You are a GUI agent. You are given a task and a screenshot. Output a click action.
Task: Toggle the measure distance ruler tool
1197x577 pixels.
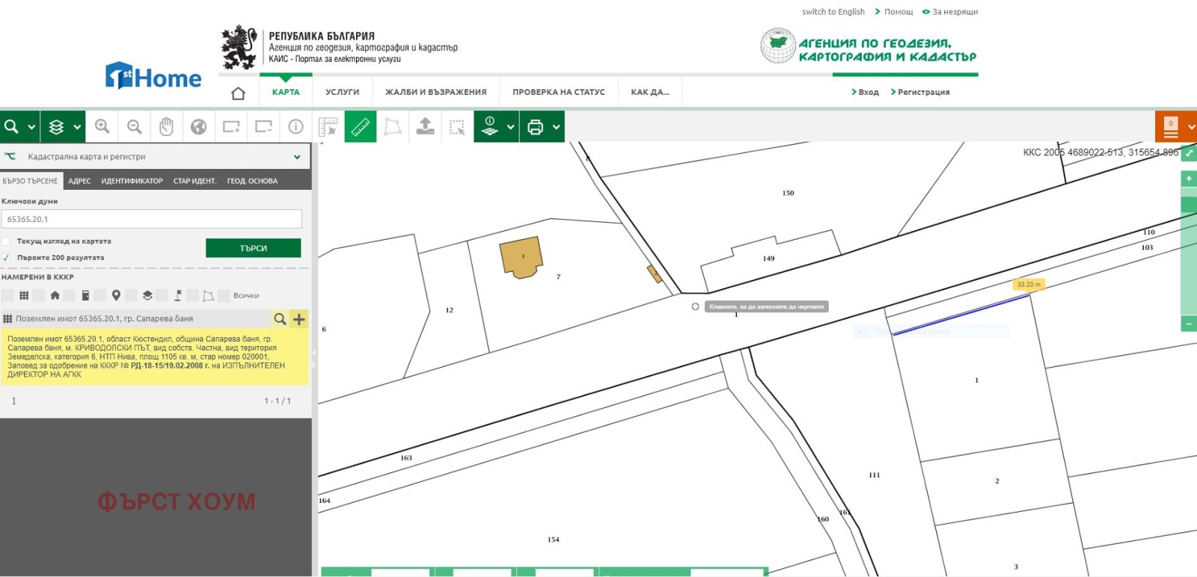(x=360, y=127)
